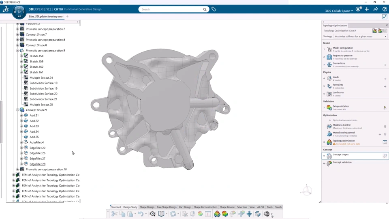Screen dimensions: 389x219
Task: Open the Paste options dropdown arrow
Action: [135, 214]
